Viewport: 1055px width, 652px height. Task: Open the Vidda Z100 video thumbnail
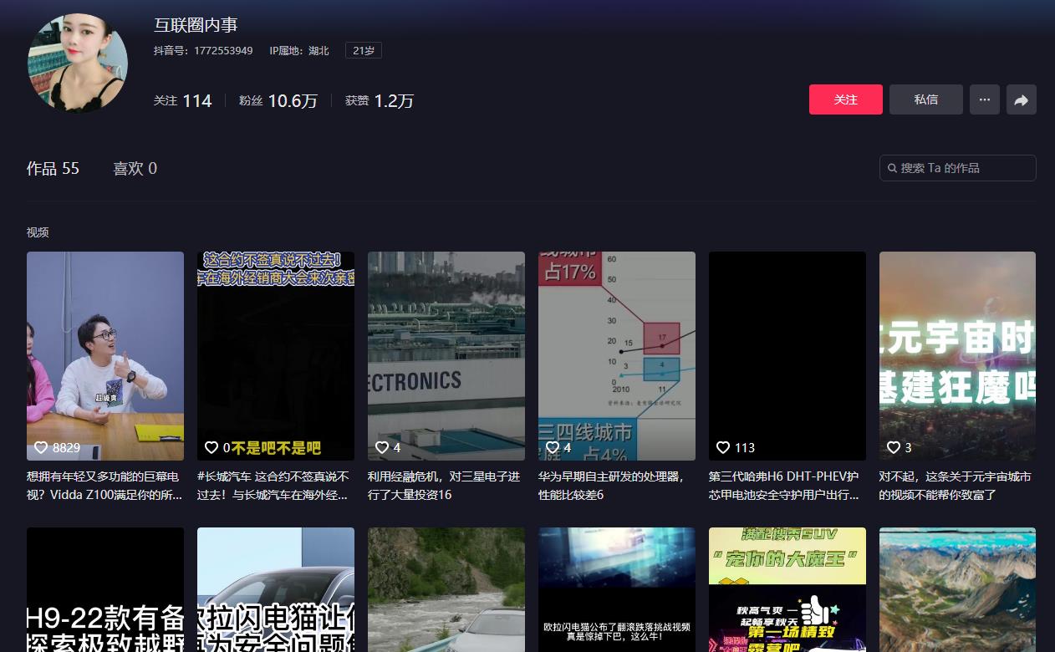(105, 356)
